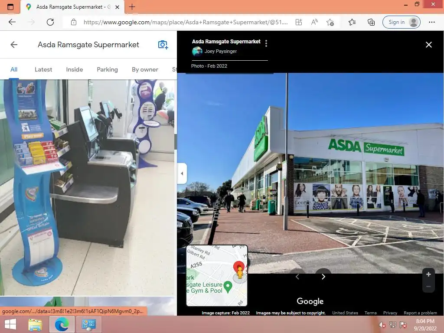Click network tray icon
Viewport: 444px width, 333px height.
(393, 325)
